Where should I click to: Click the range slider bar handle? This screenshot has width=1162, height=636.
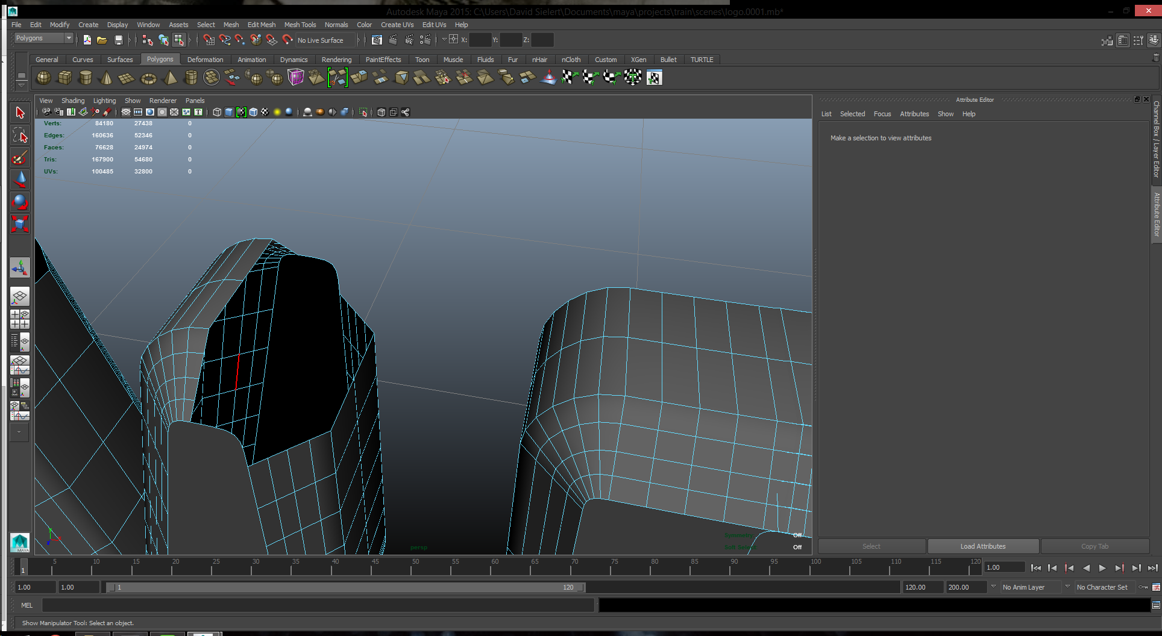(346, 587)
